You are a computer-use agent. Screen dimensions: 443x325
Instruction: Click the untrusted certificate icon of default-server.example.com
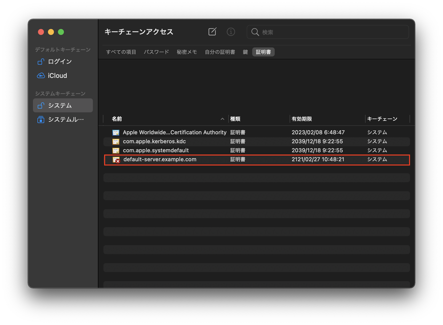(x=116, y=160)
